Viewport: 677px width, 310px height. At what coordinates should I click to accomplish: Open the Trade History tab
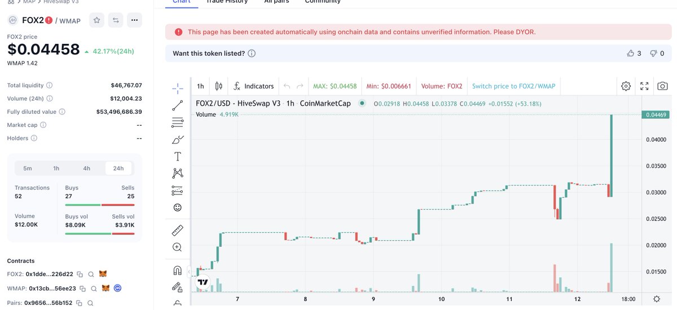point(227,2)
